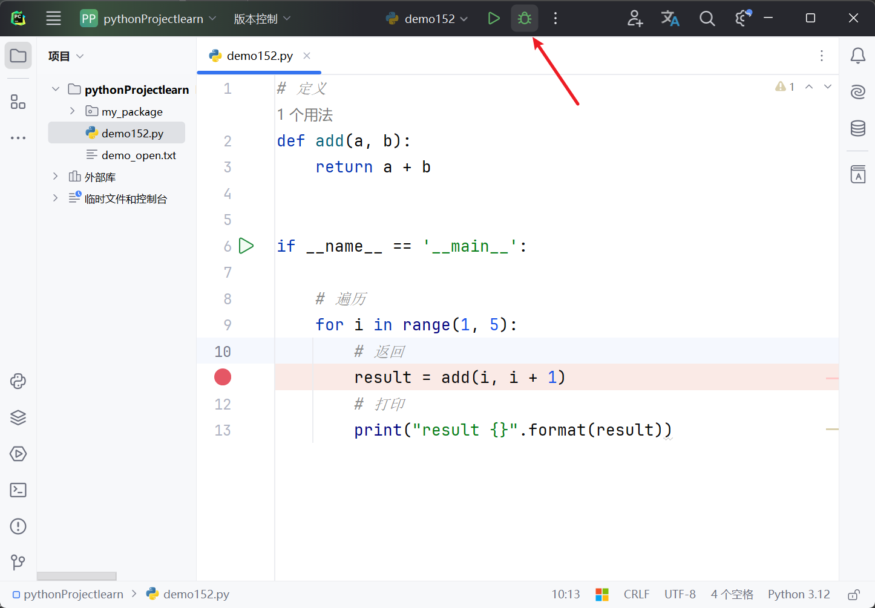This screenshot has width=875, height=608.
Task: Run demo152 with the green play button
Action: click(494, 19)
